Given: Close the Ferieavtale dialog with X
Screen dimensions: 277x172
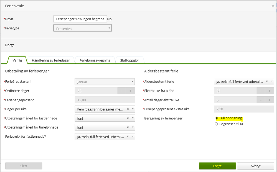Looking at the screenshot, I should tap(273, 6).
